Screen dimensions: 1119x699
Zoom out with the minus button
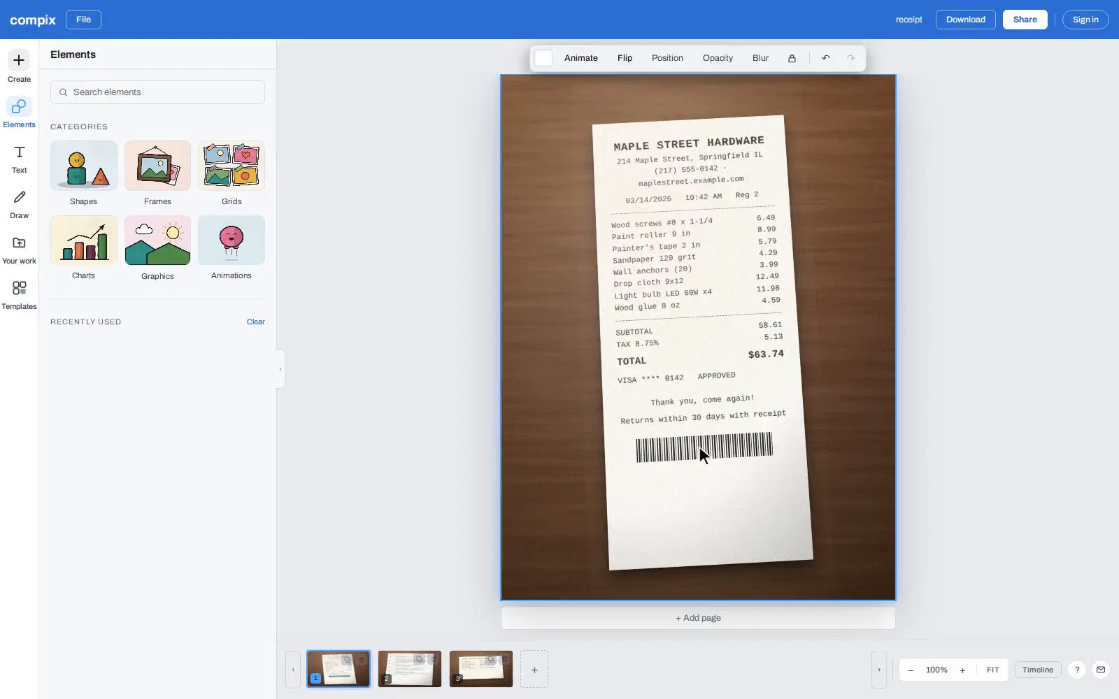[x=911, y=670]
